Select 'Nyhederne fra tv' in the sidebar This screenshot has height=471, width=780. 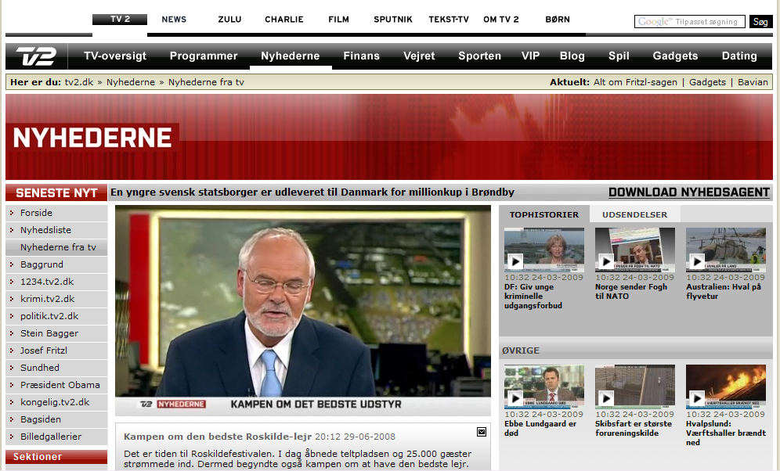(56, 247)
